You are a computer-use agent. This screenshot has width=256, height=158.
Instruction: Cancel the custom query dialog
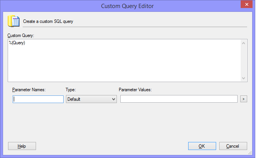[233, 146]
